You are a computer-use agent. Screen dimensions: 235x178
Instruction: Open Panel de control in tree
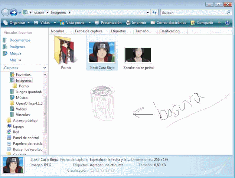click(23, 138)
